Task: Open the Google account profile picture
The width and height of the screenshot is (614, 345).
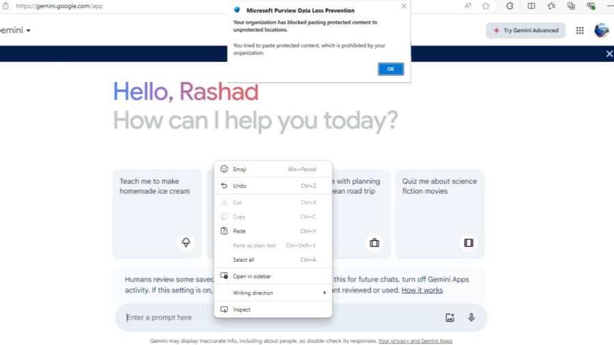Action: [601, 31]
